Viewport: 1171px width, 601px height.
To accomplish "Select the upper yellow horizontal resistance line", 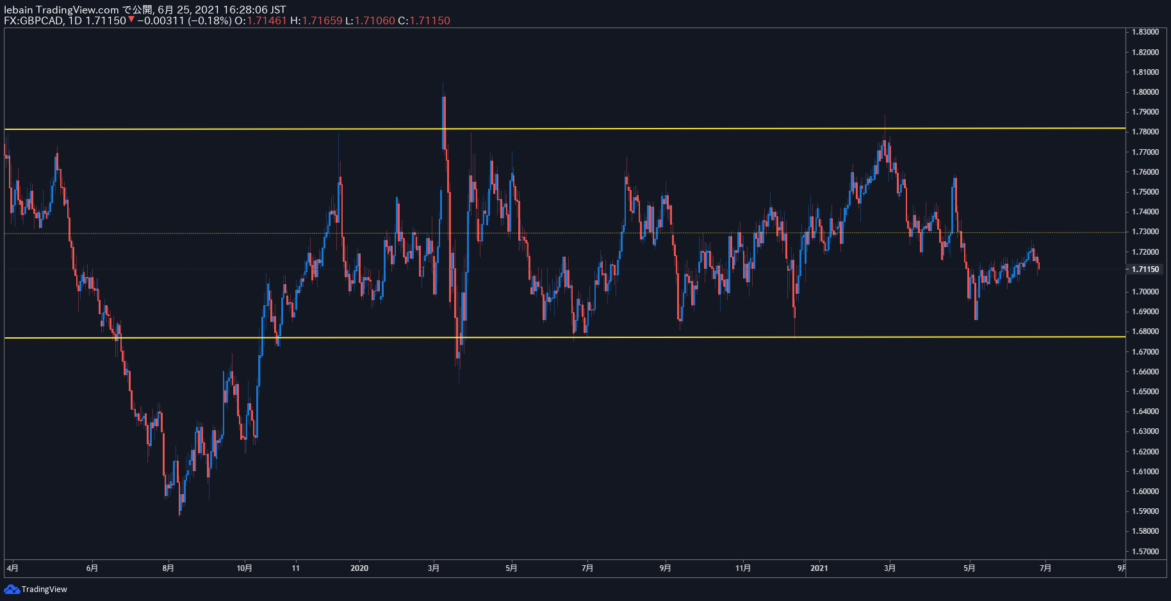I will click(564, 129).
